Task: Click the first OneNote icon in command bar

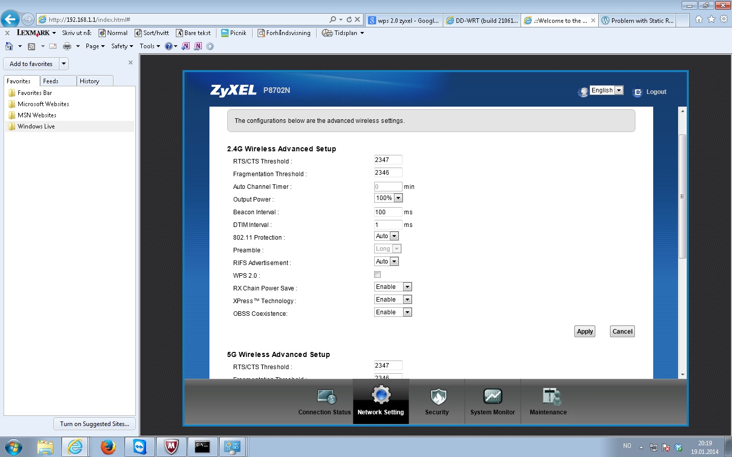Action: tap(186, 46)
